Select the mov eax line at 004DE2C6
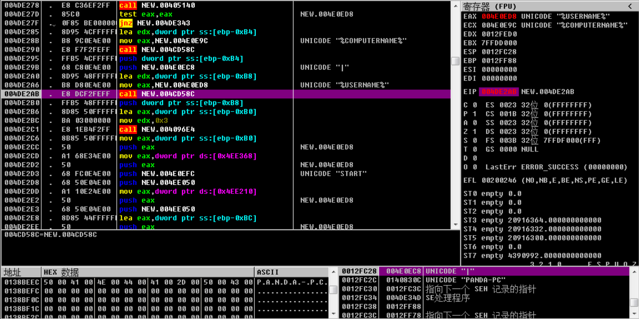Image resolution: width=639 pixels, height=319 pixels. (226, 138)
